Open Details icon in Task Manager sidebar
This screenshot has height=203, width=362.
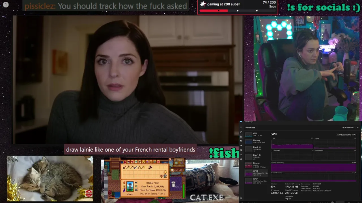point(241,155)
